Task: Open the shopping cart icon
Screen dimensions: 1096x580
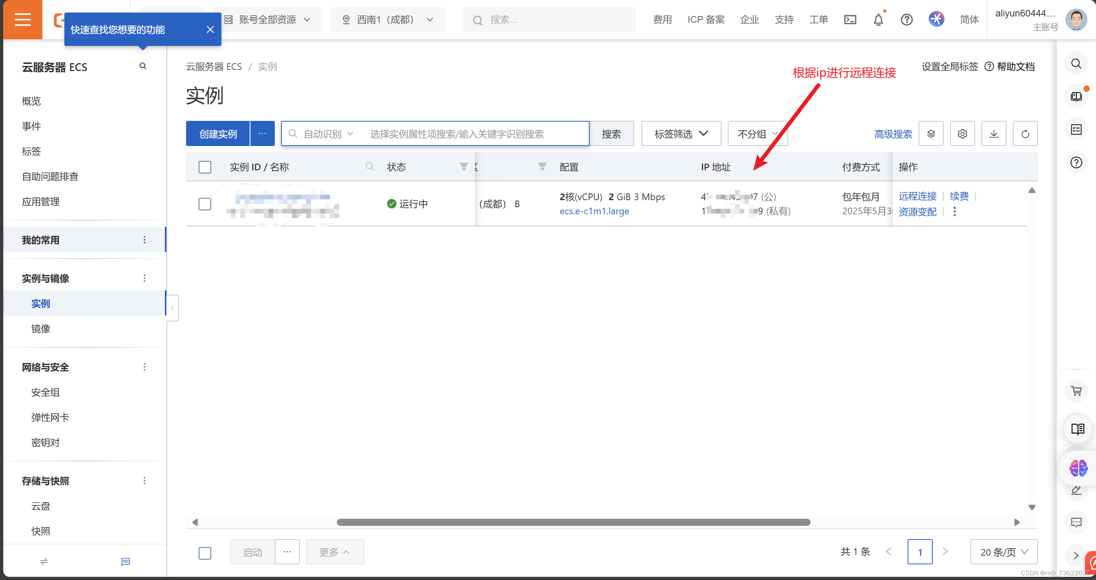Action: (1076, 390)
